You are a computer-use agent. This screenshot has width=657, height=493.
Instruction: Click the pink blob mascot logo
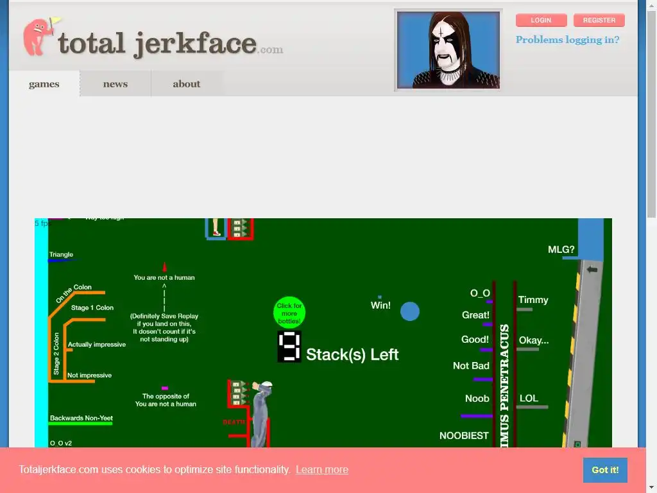[41, 37]
